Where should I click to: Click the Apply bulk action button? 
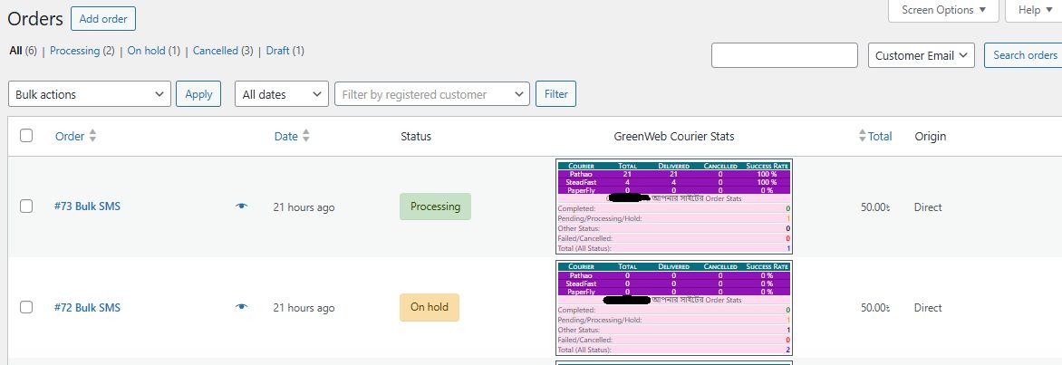(x=198, y=94)
